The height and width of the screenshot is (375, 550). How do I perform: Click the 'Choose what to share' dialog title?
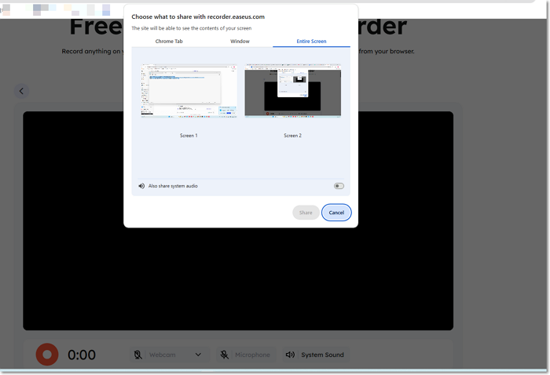(x=198, y=16)
